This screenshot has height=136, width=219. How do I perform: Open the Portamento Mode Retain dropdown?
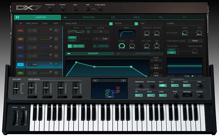click(x=195, y=41)
